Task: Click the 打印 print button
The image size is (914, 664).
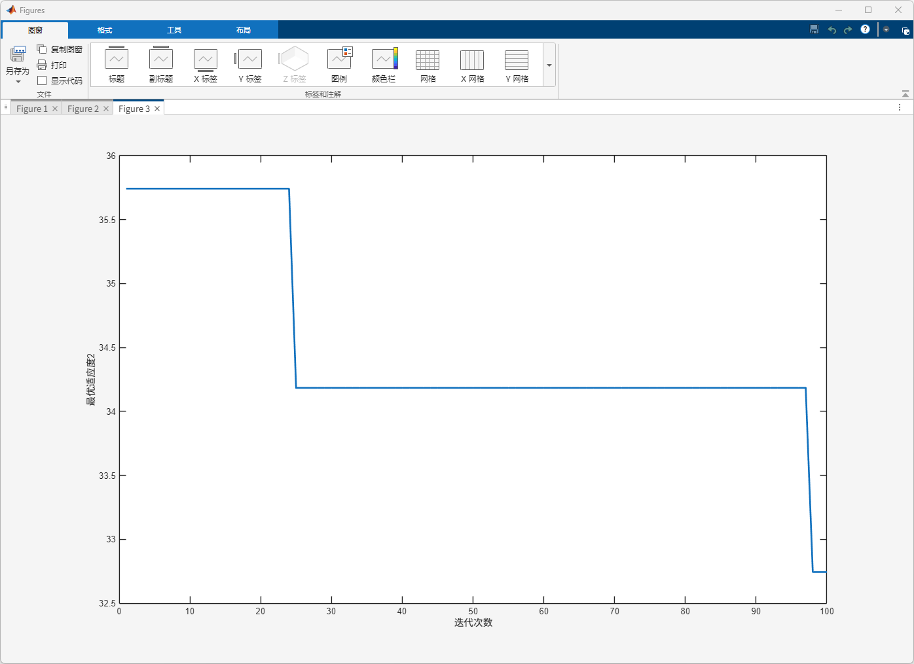Action: pos(52,65)
